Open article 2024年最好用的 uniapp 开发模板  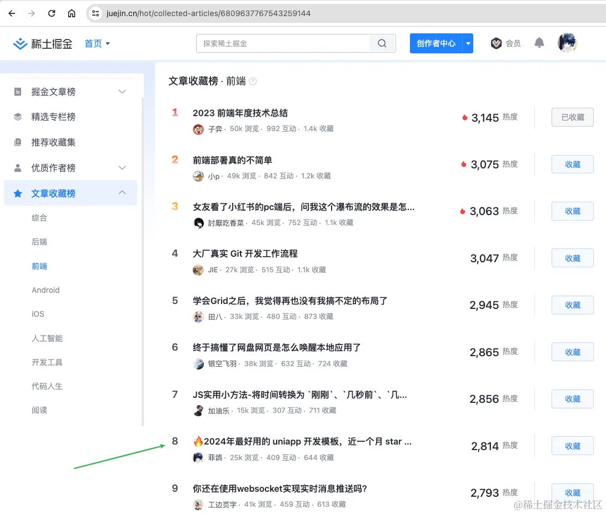click(x=302, y=442)
